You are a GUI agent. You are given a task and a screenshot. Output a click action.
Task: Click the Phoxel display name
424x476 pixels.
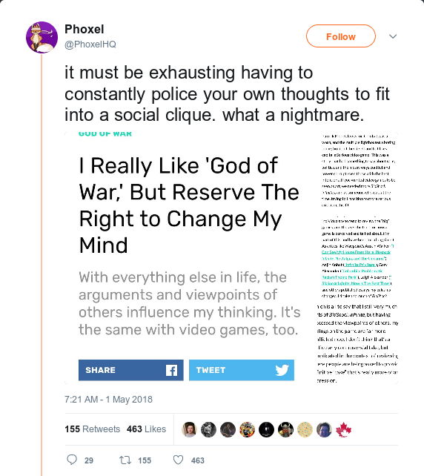84,29
